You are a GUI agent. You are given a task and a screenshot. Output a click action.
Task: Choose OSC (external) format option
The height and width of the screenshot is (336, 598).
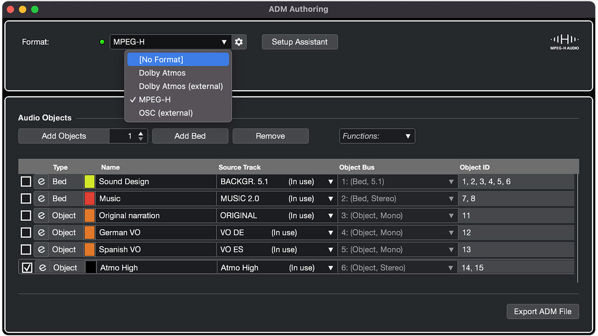coord(178,113)
